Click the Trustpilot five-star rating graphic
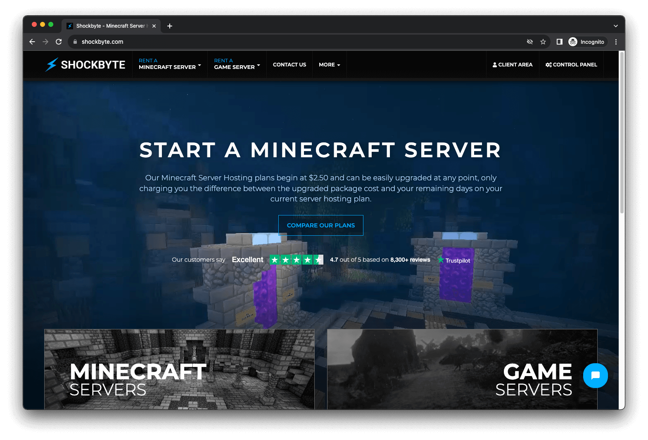The height and width of the screenshot is (440, 648). coord(296,260)
